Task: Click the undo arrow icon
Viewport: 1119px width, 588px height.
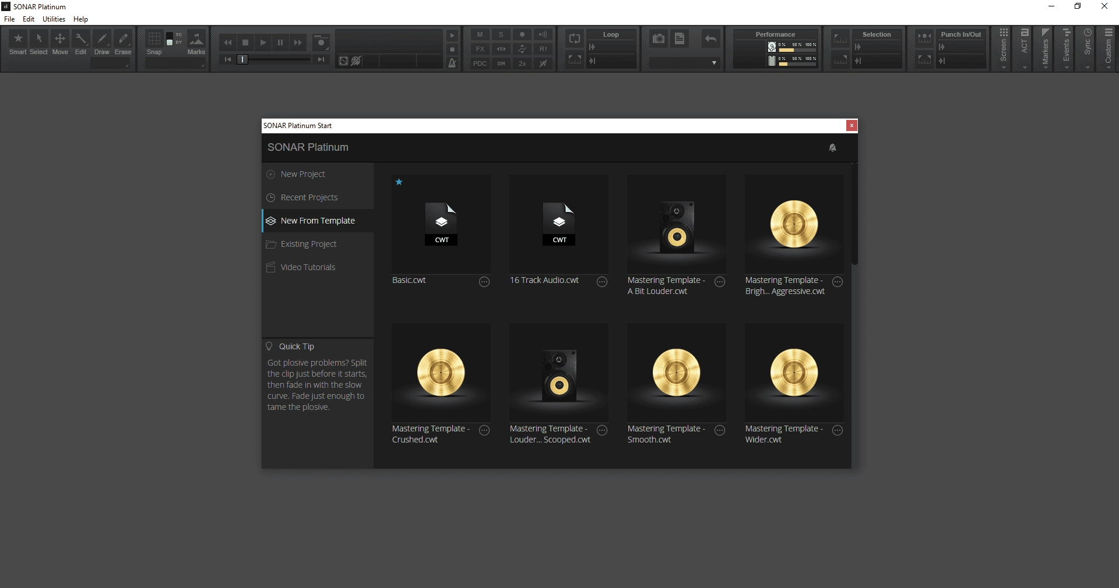Action: pyautogui.click(x=710, y=39)
